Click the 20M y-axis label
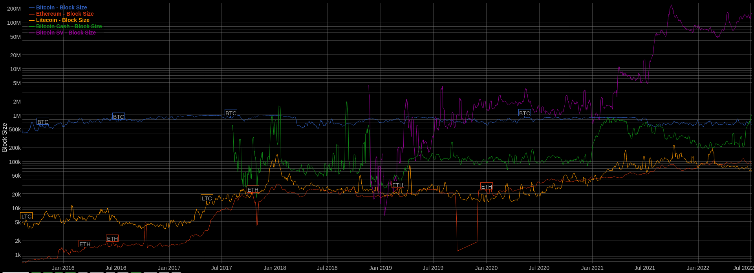The height and width of the screenshot is (273, 754). coord(16,55)
